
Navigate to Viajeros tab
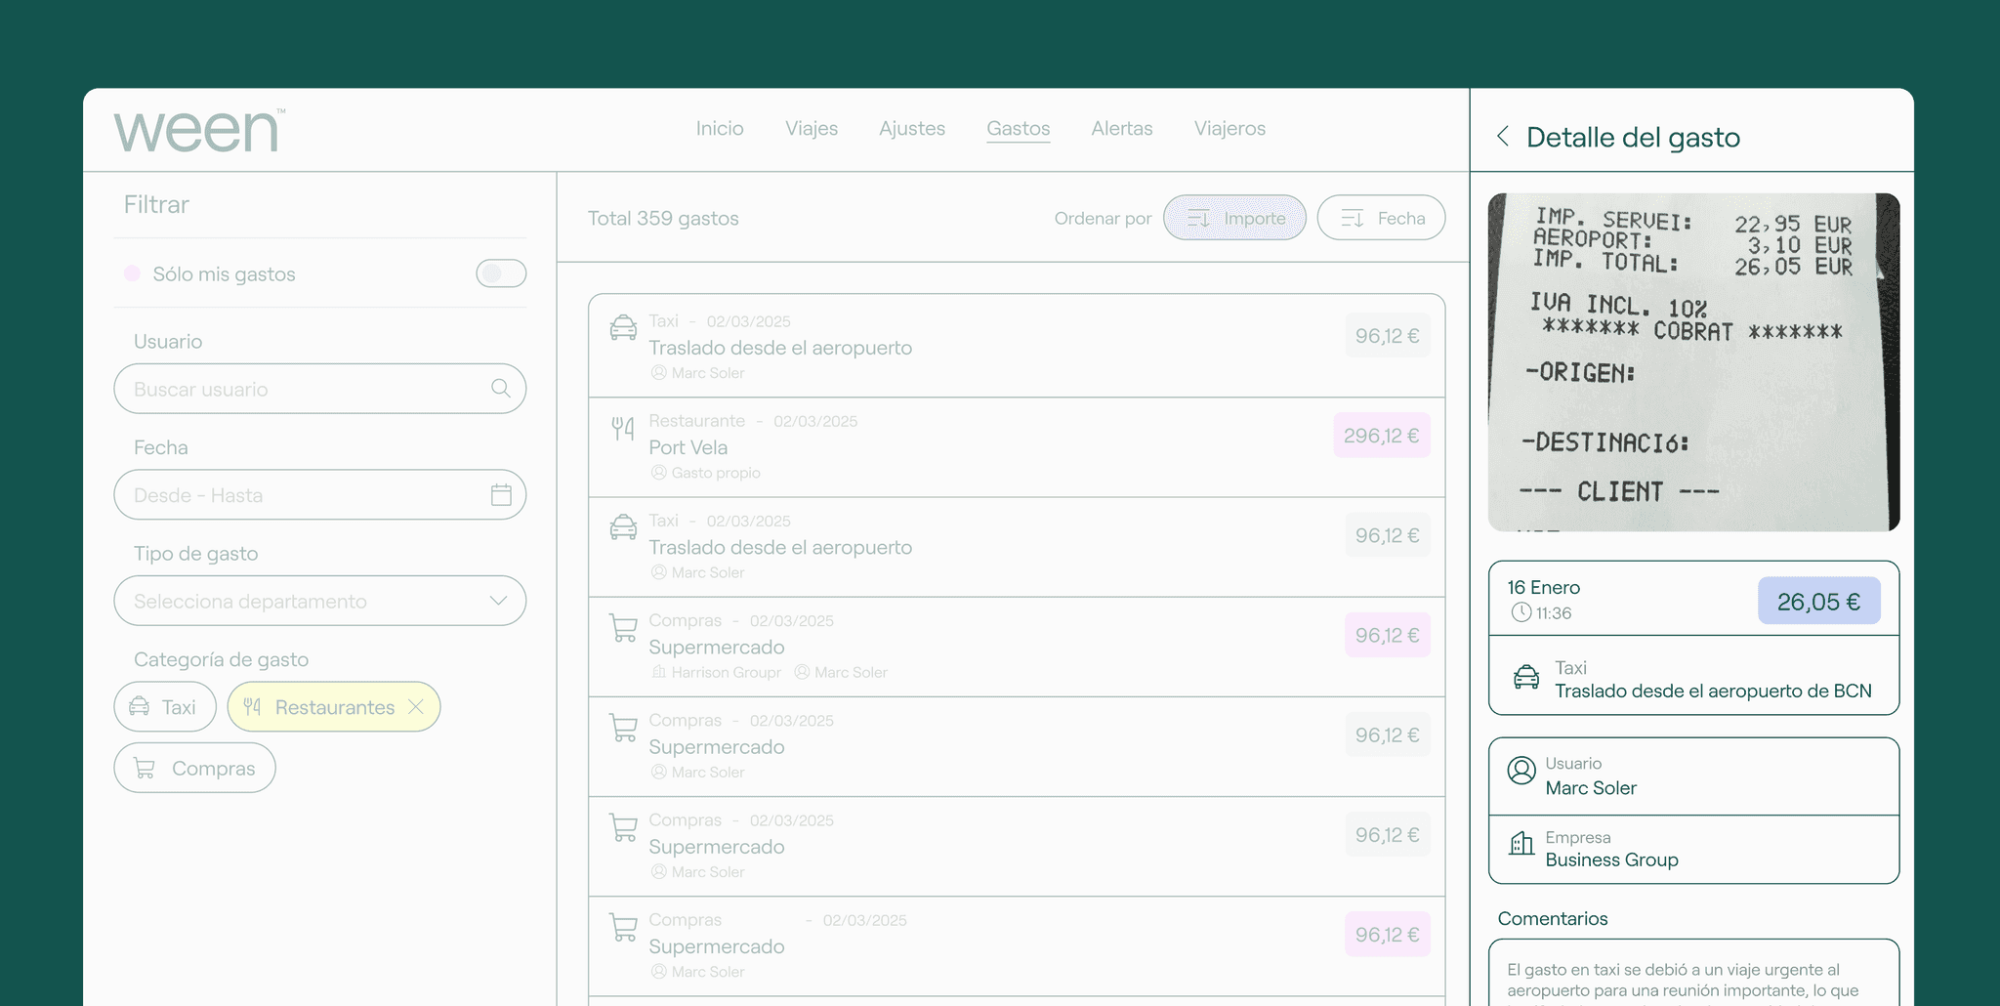point(1229,128)
